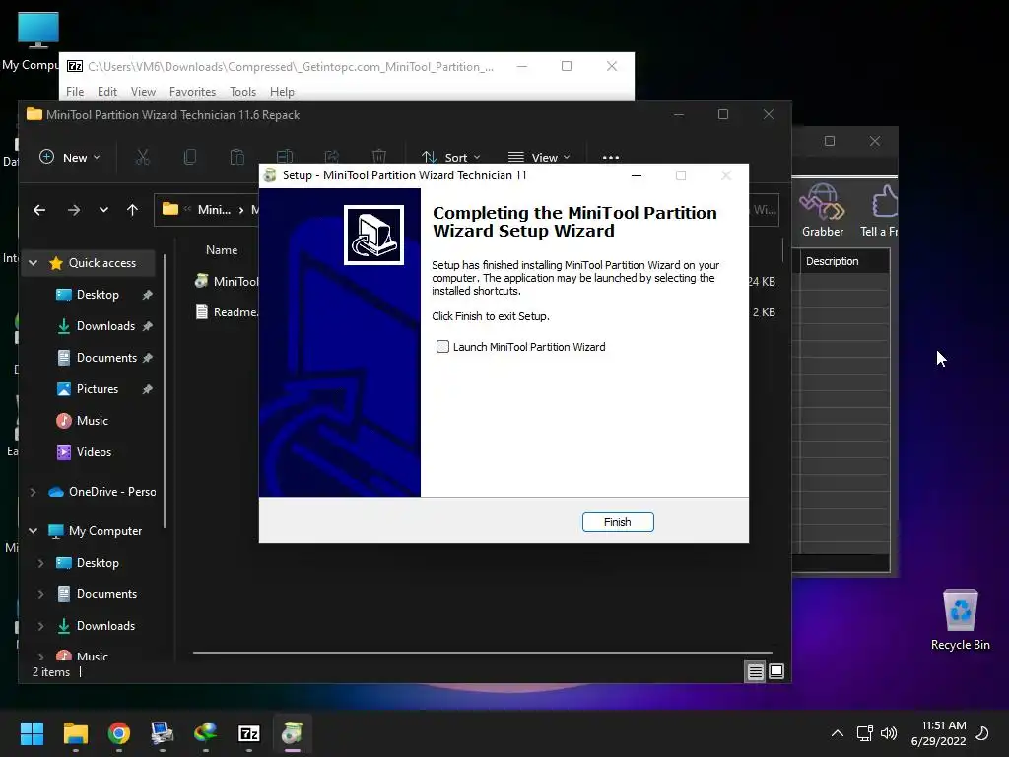
Task: Go back using Explorer back arrow
Action: click(x=39, y=210)
